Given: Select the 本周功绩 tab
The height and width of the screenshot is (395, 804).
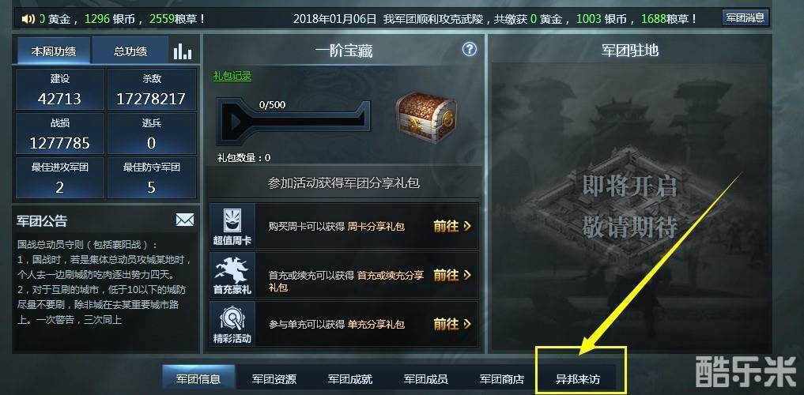Looking at the screenshot, I should [x=53, y=51].
